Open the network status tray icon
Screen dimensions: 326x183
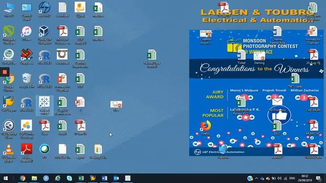(285, 178)
